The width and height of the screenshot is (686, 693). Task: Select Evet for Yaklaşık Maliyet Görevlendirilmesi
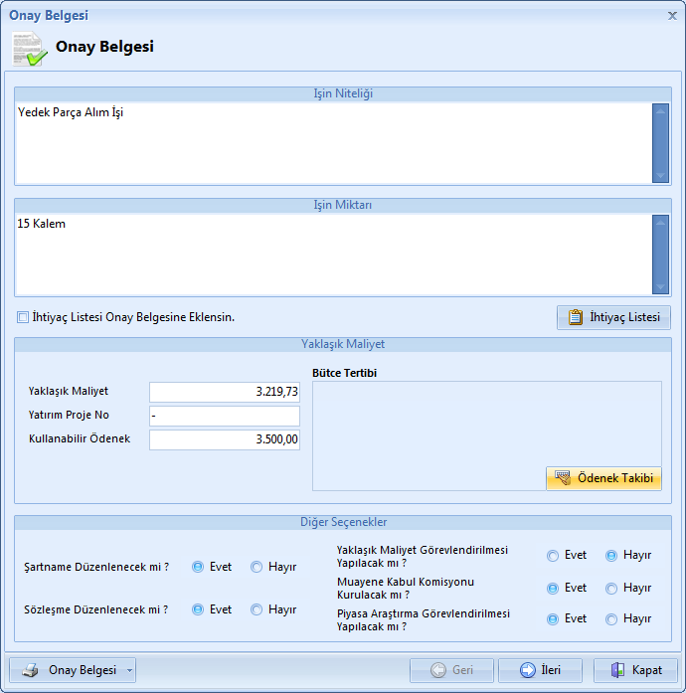(x=553, y=556)
